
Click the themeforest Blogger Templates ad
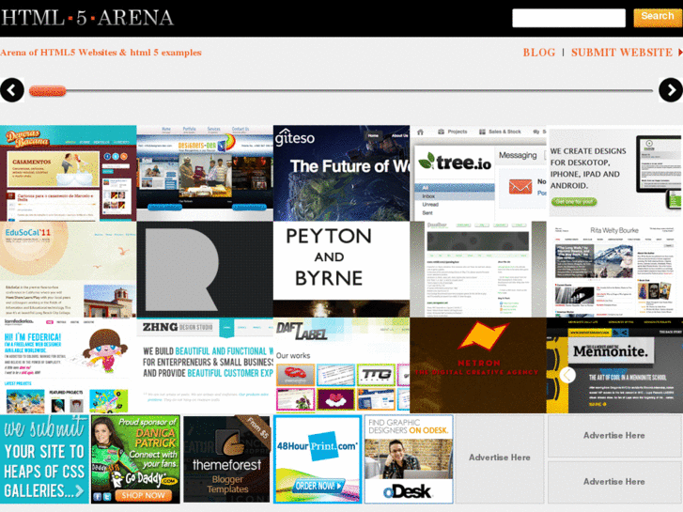pyautogui.click(x=226, y=458)
